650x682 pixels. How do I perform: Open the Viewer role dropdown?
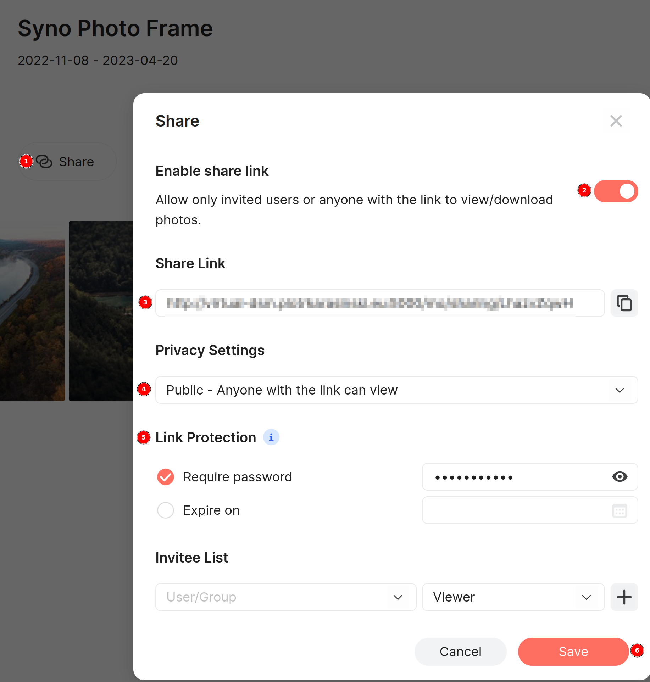(x=513, y=597)
